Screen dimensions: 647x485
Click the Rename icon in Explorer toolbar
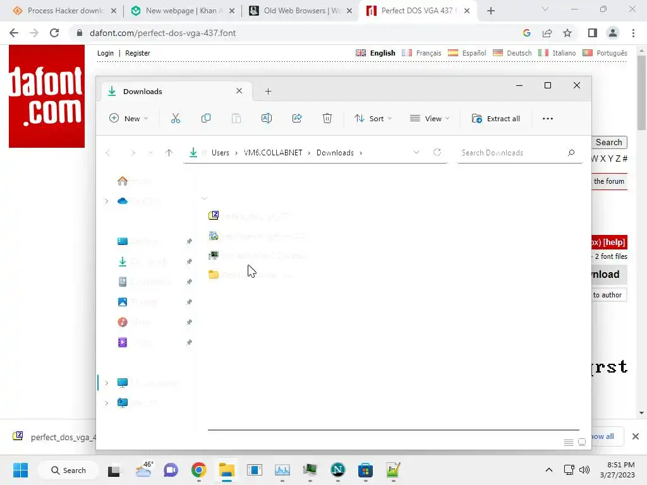[x=267, y=118]
